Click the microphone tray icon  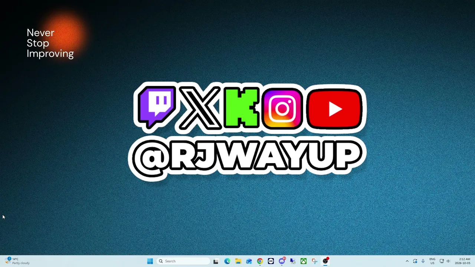[x=423, y=261]
